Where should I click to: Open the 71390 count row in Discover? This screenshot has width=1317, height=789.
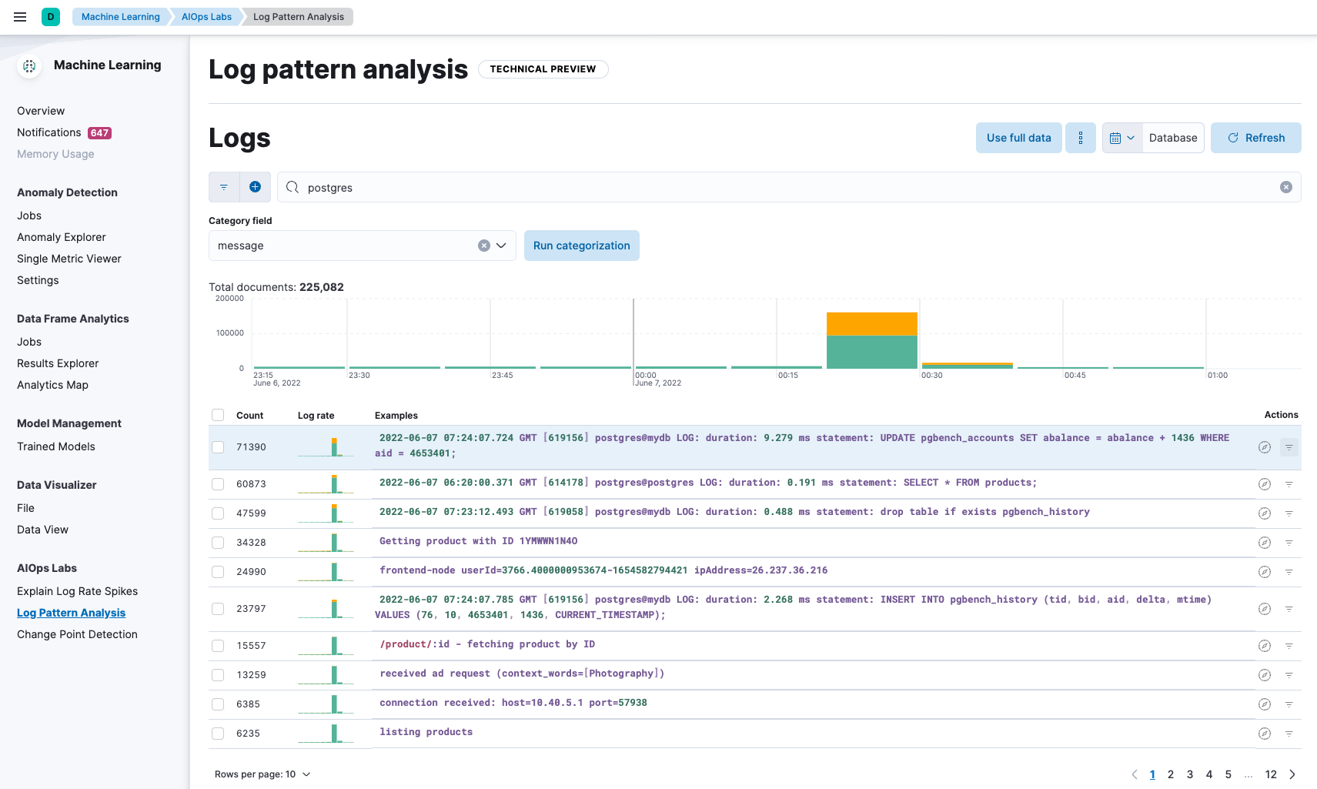(1264, 447)
